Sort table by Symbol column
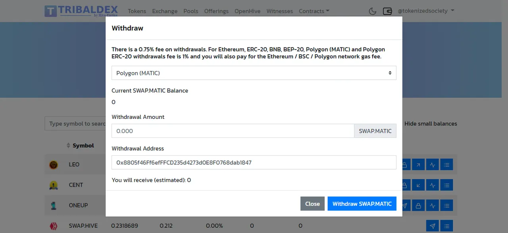Viewport: 508px width, 233px height. tap(80, 145)
